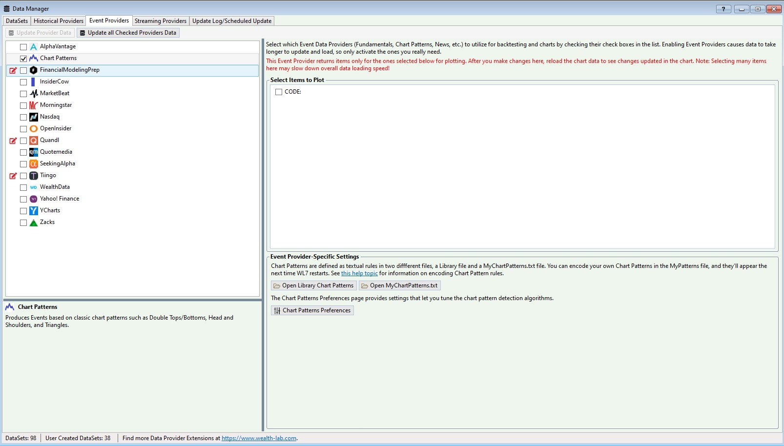Click the Update Provider Data button
The image size is (784, 446).
pyautogui.click(x=40, y=33)
